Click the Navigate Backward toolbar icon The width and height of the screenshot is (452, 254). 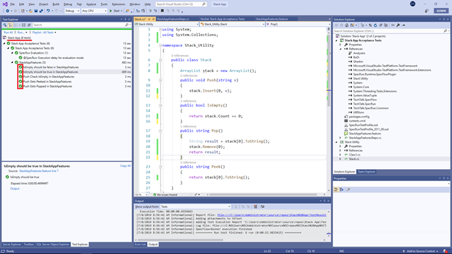(7, 11)
